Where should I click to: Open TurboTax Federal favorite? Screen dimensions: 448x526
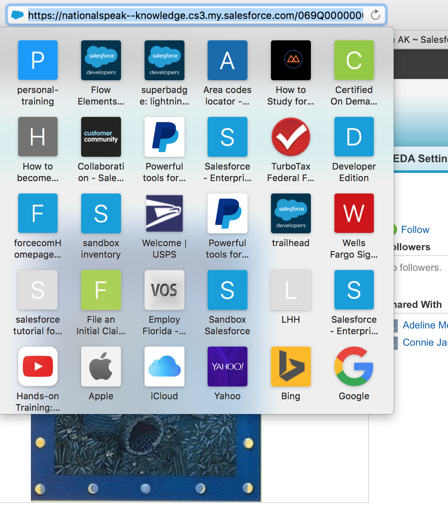pos(291,137)
